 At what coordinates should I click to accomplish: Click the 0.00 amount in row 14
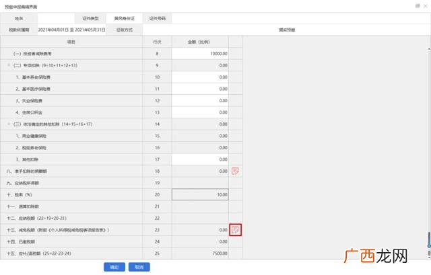(223, 124)
